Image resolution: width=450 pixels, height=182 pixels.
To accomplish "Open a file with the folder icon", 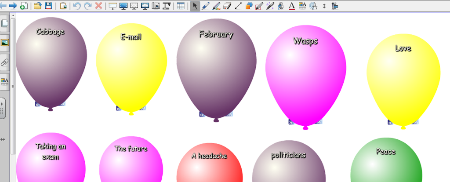I will [x=38, y=5].
